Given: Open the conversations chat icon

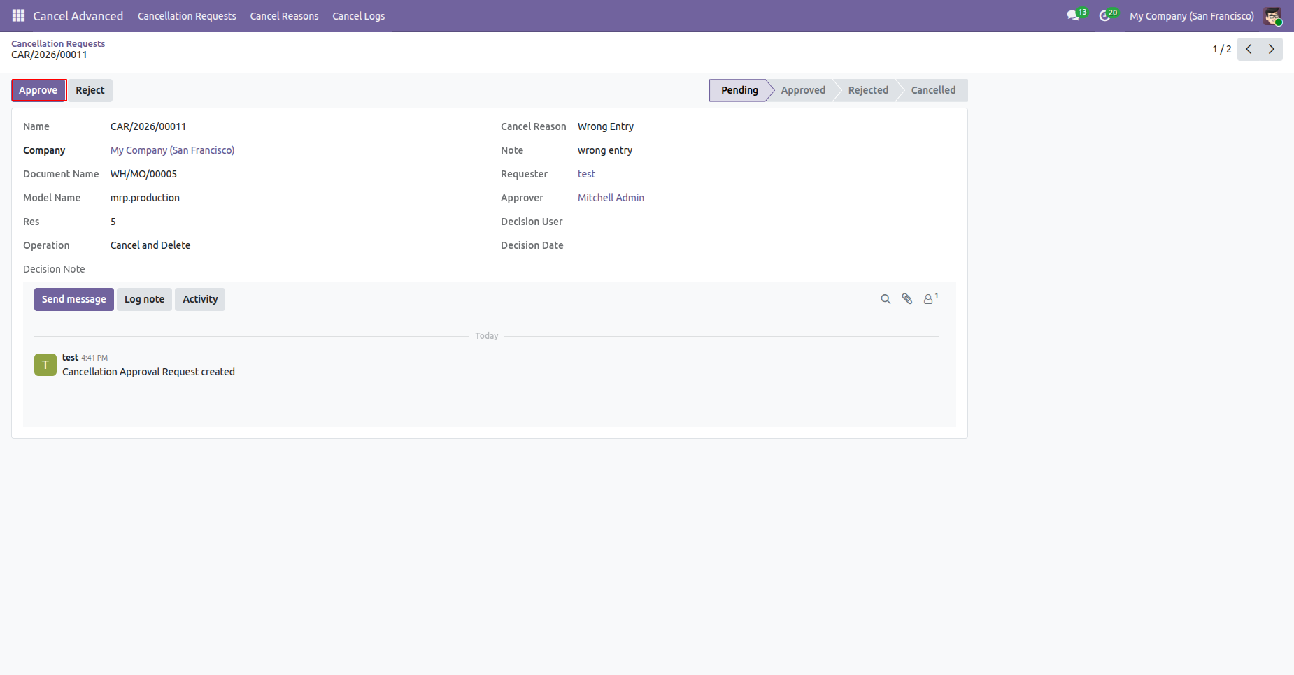Looking at the screenshot, I should click(1074, 15).
